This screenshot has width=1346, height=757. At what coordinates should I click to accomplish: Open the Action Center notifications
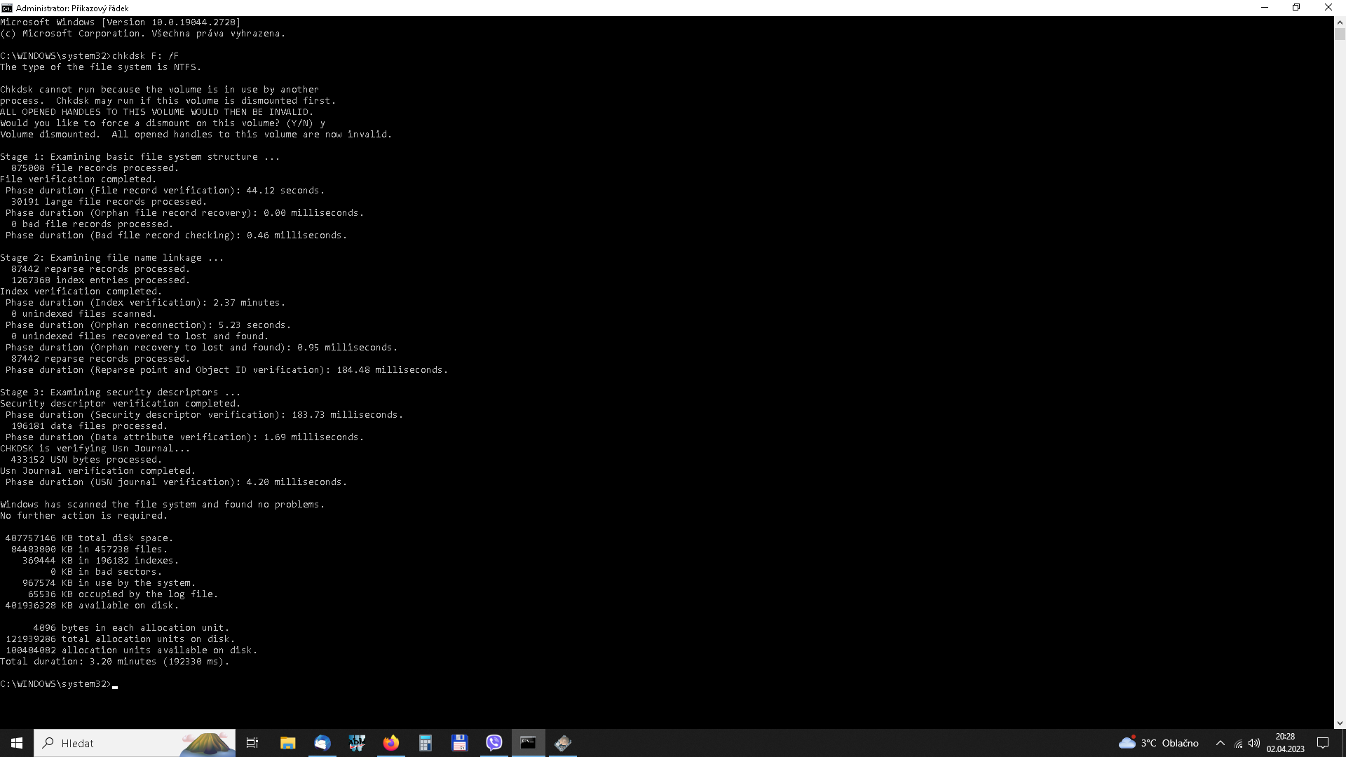[1323, 743]
